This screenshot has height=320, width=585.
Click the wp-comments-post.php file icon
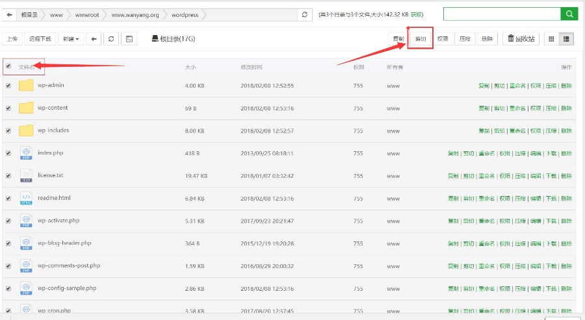26,265
